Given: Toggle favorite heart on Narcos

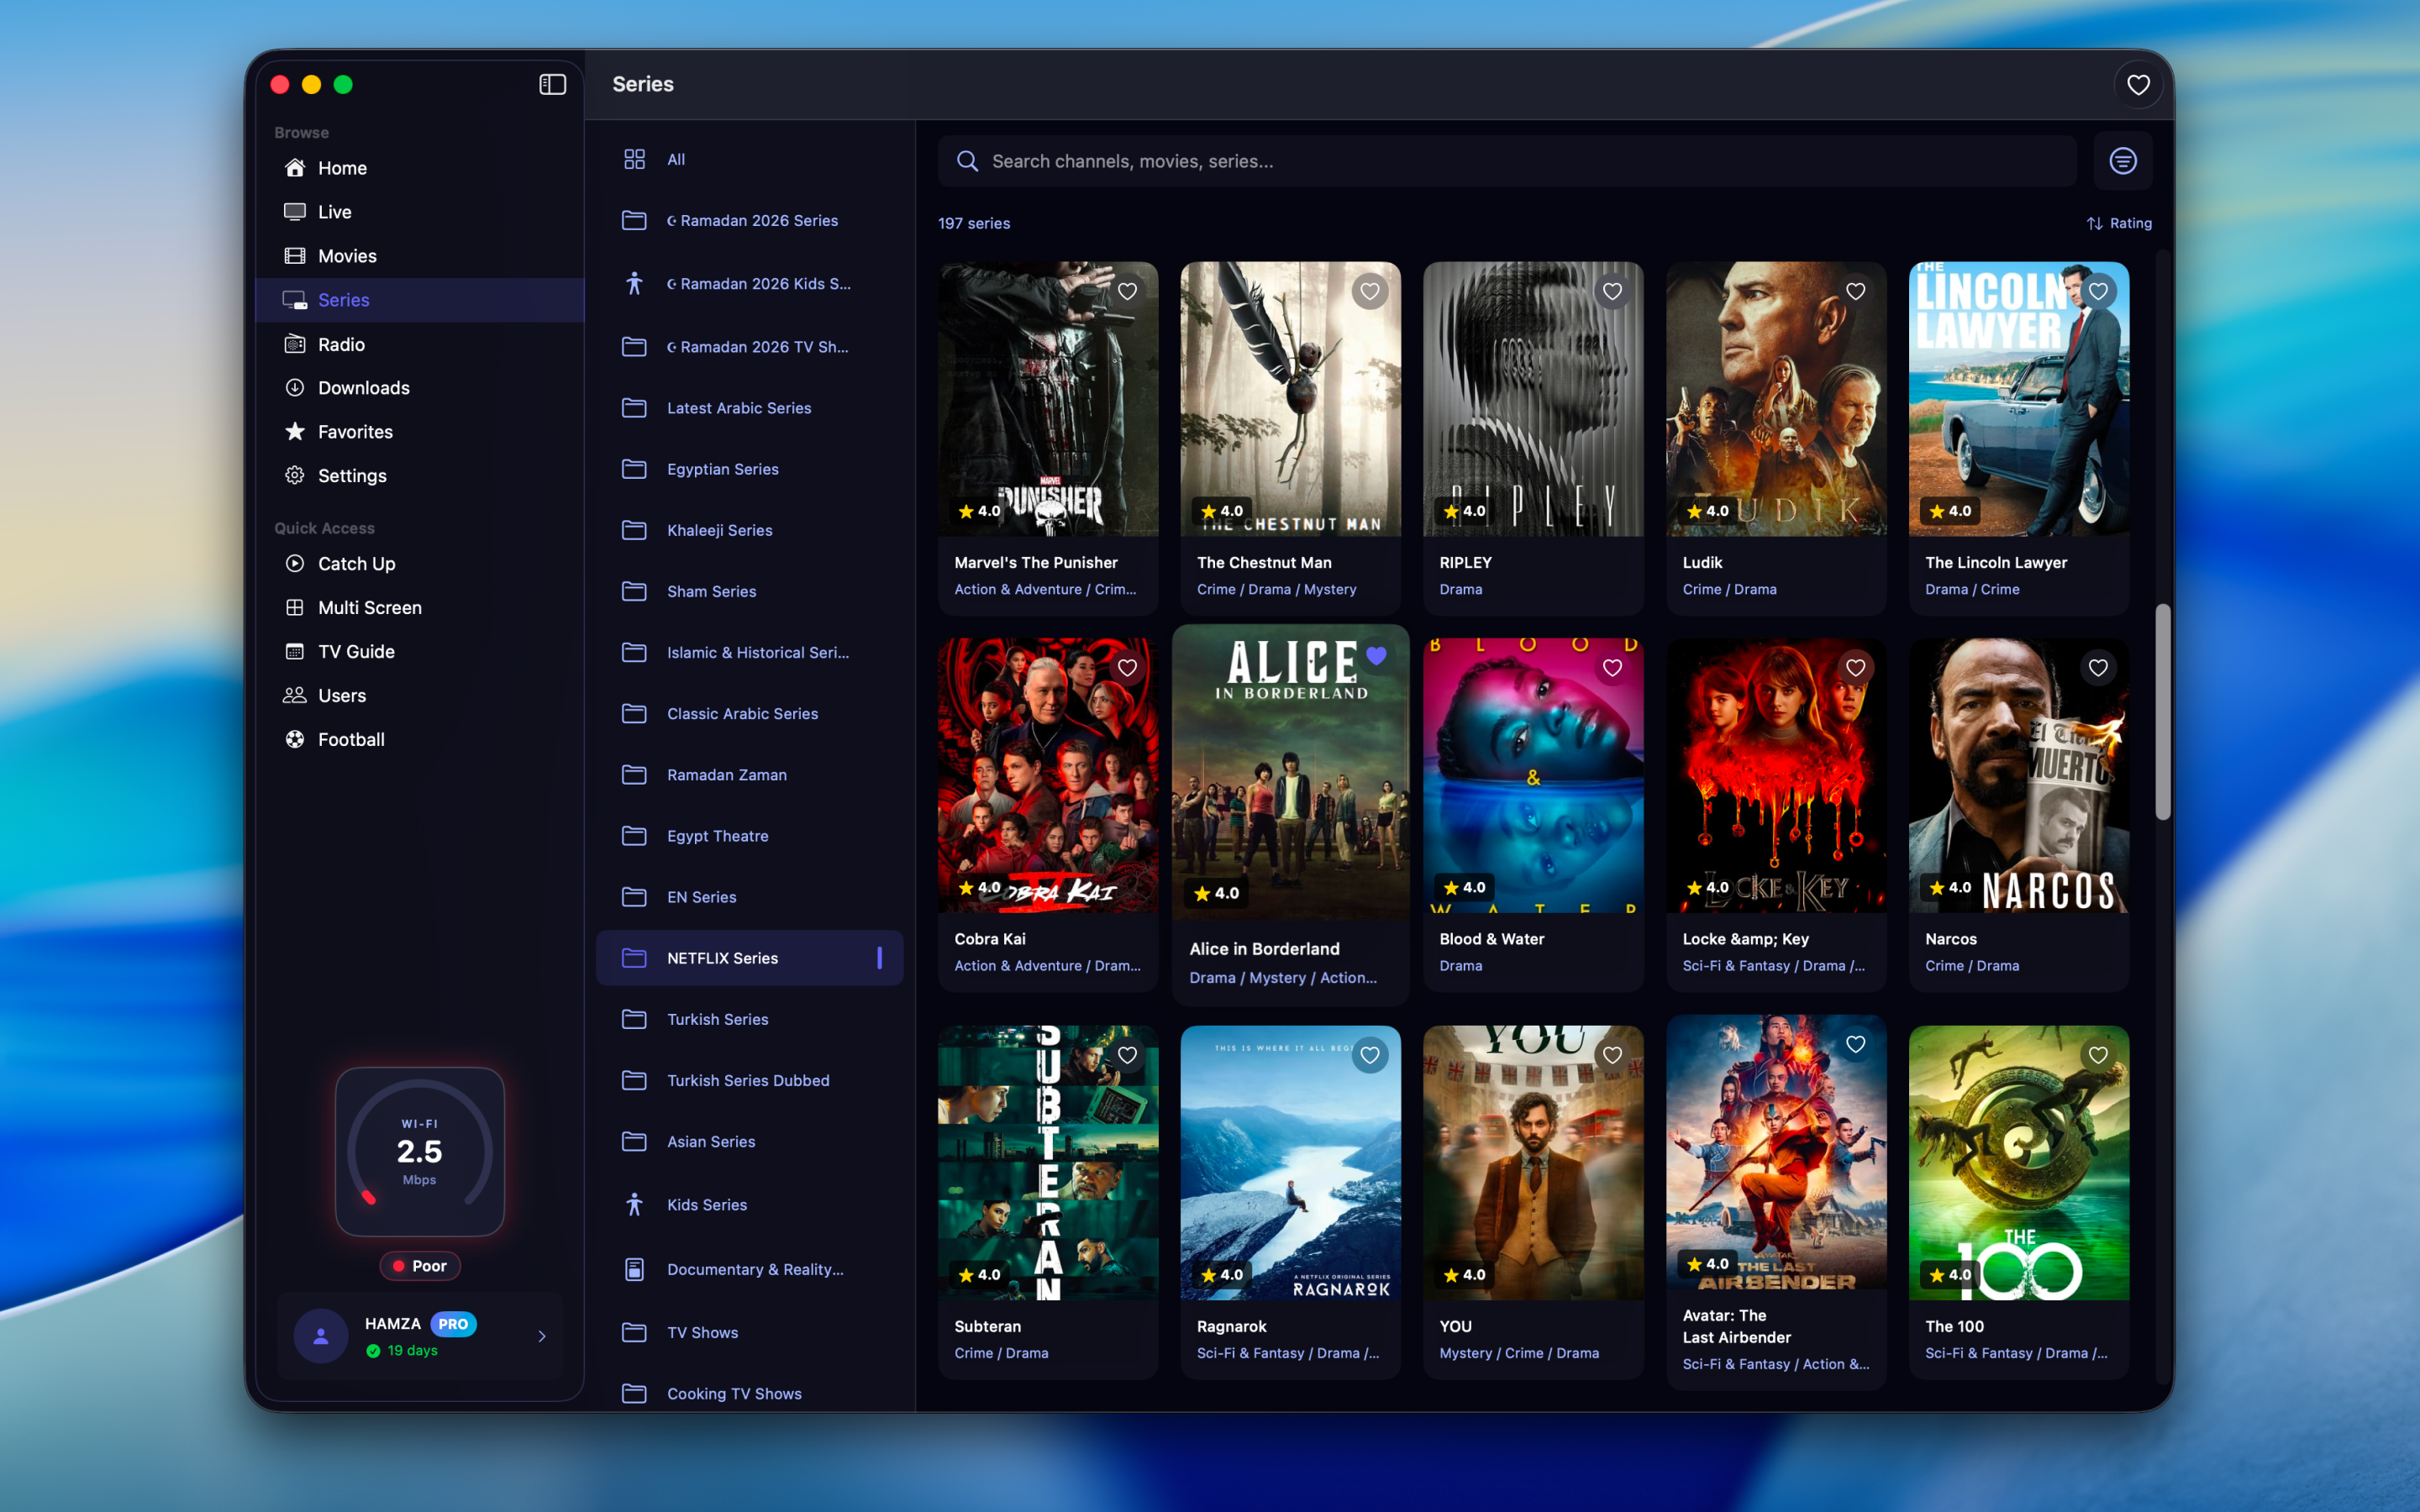Looking at the screenshot, I should 2098,668.
